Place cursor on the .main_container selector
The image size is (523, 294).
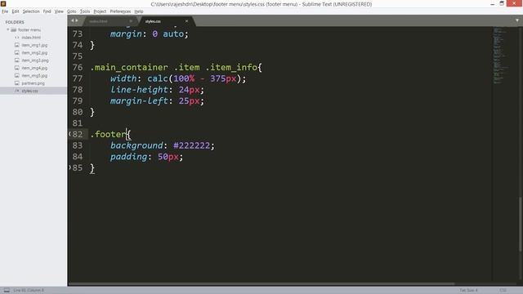tap(129, 67)
